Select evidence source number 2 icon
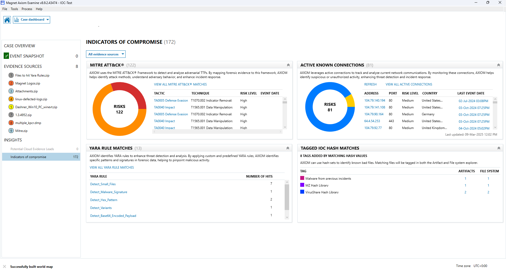Screen dimensions: 506x272 (11, 83)
